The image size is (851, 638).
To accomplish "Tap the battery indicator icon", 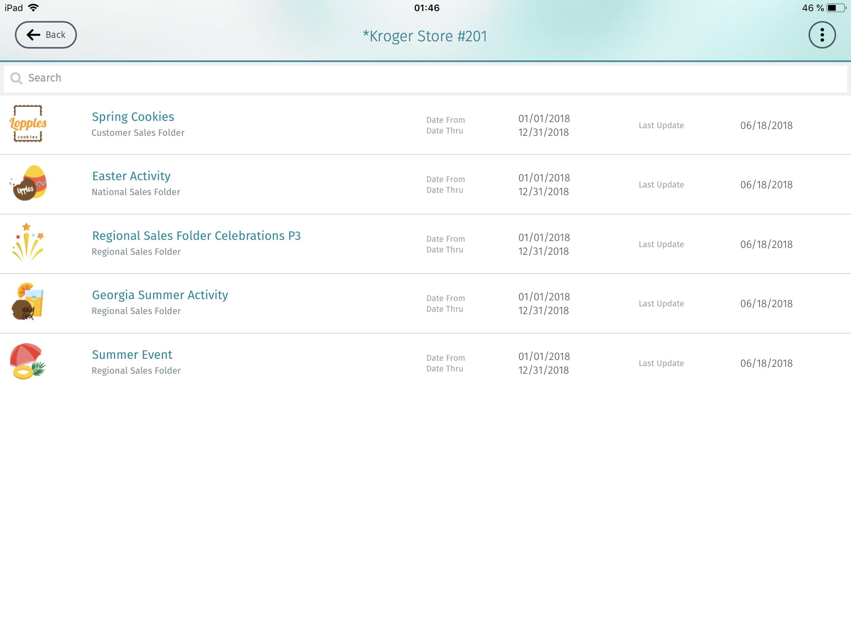I will coord(836,8).
